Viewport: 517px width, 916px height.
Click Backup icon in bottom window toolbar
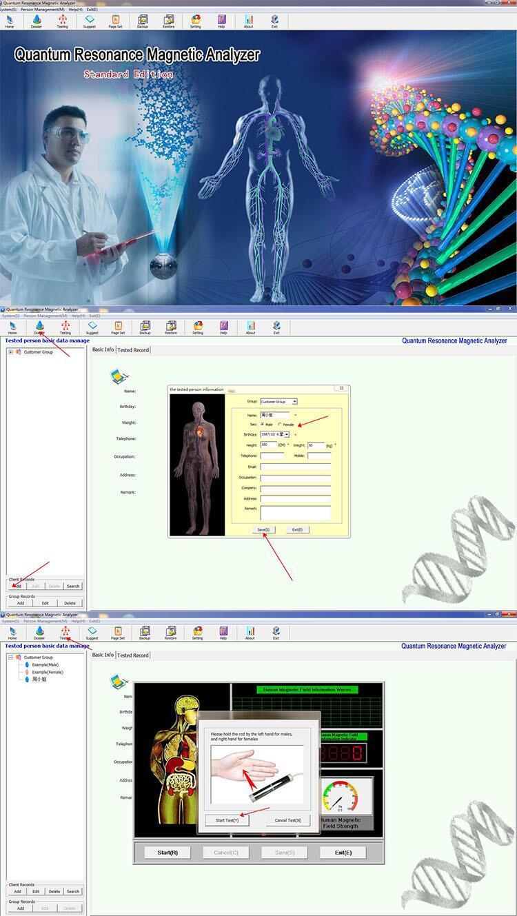tap(145, 633)
